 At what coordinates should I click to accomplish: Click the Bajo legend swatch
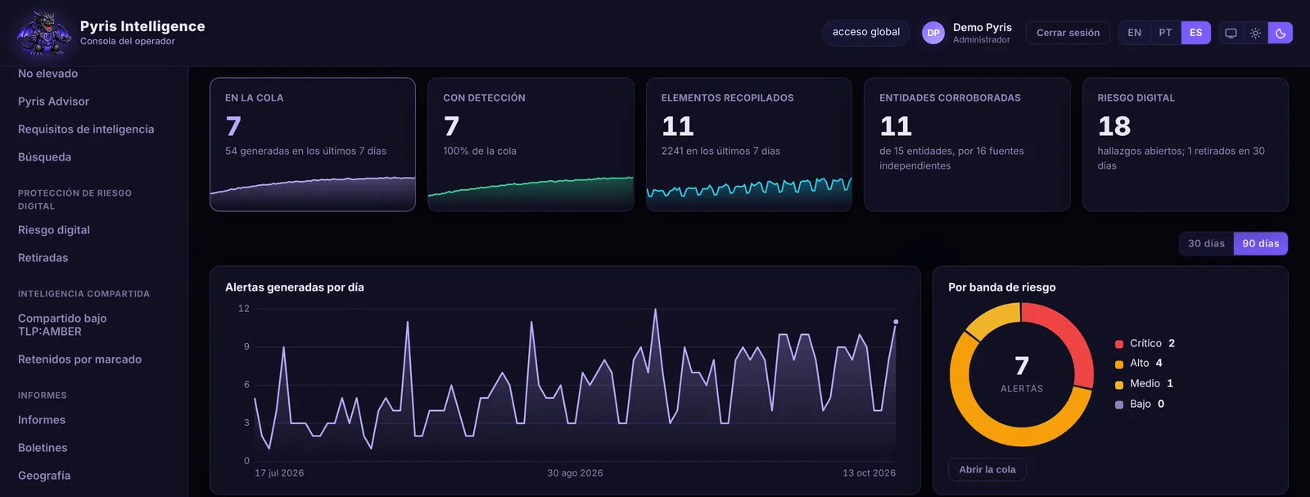coord(1119,404)
